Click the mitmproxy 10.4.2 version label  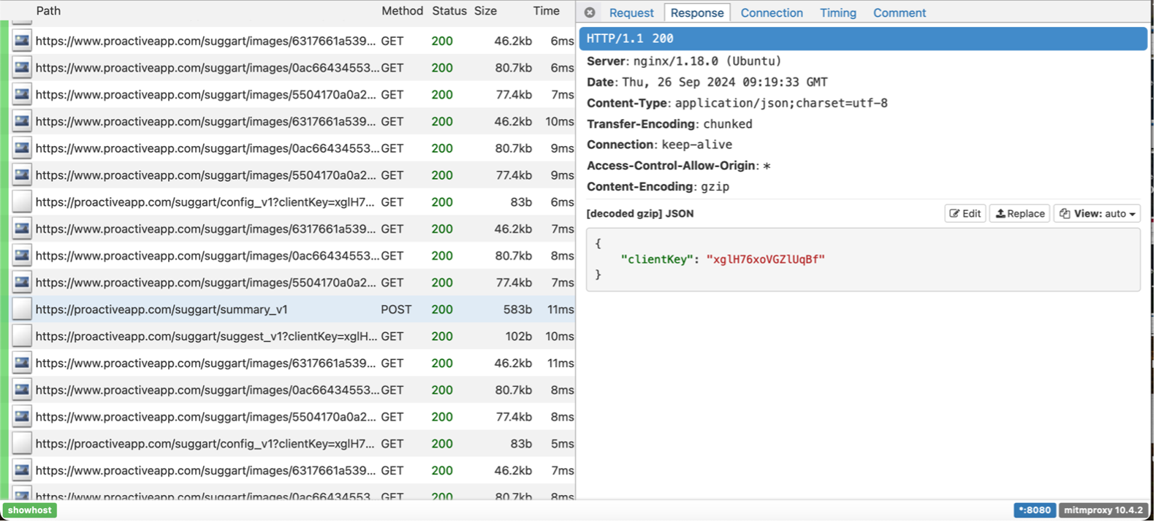click(x=1103, y=510)
